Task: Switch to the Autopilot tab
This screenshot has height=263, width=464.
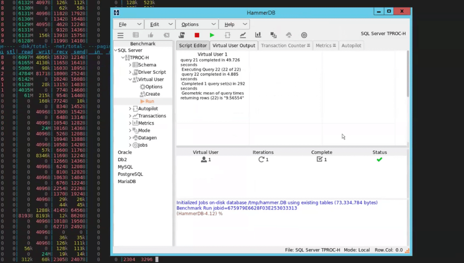Action: point(351,46)
